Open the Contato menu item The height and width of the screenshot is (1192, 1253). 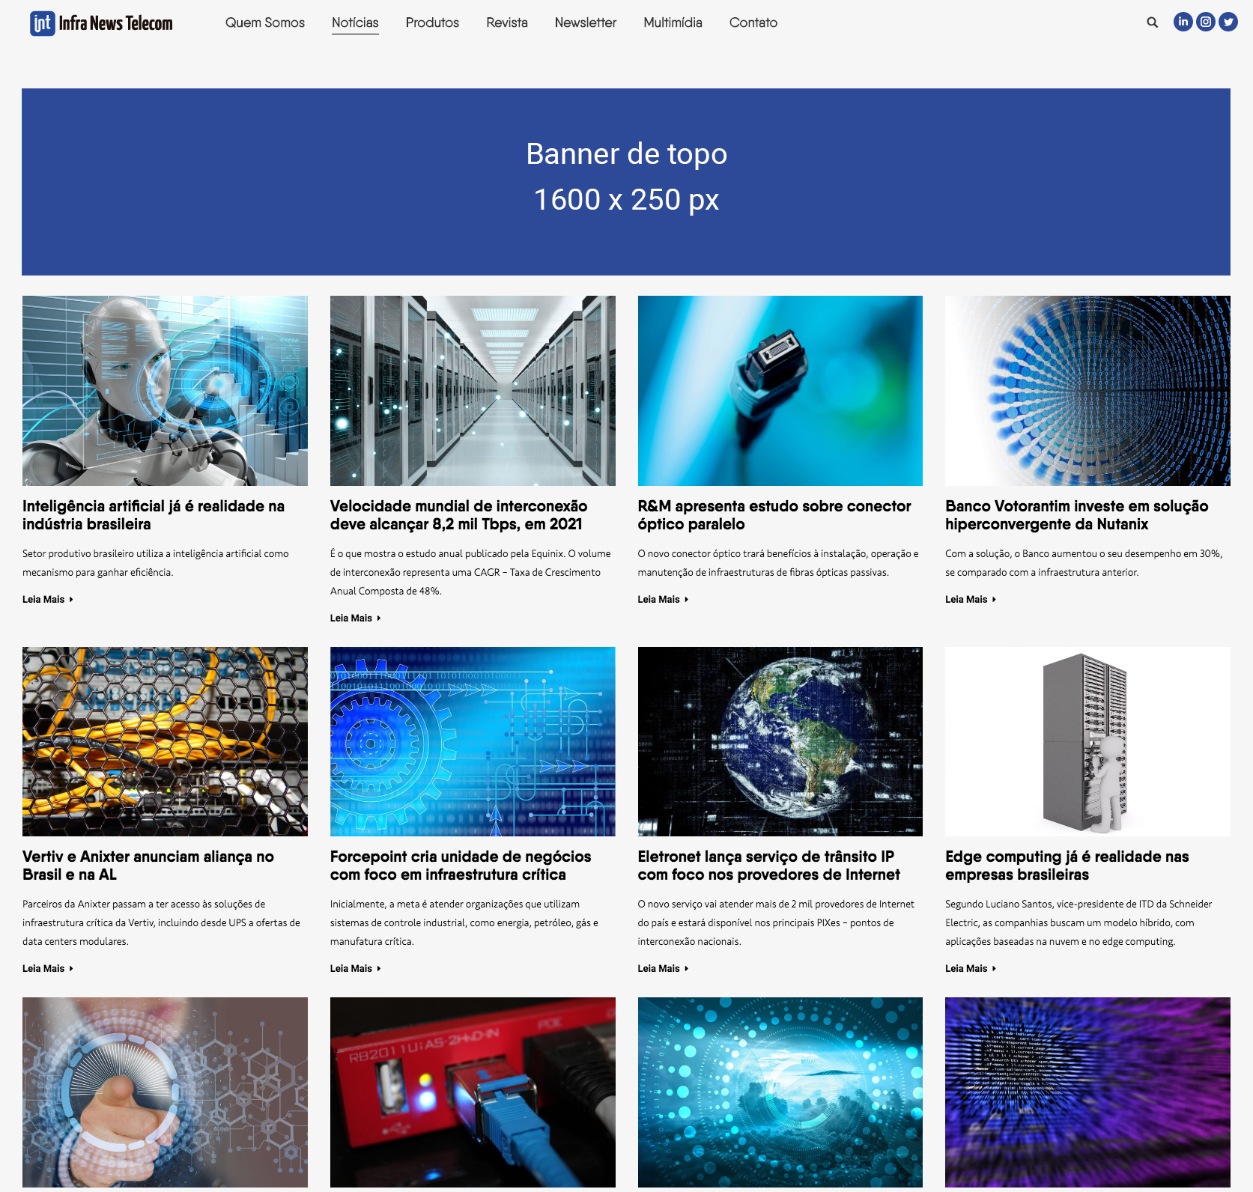tap(753, 22)
